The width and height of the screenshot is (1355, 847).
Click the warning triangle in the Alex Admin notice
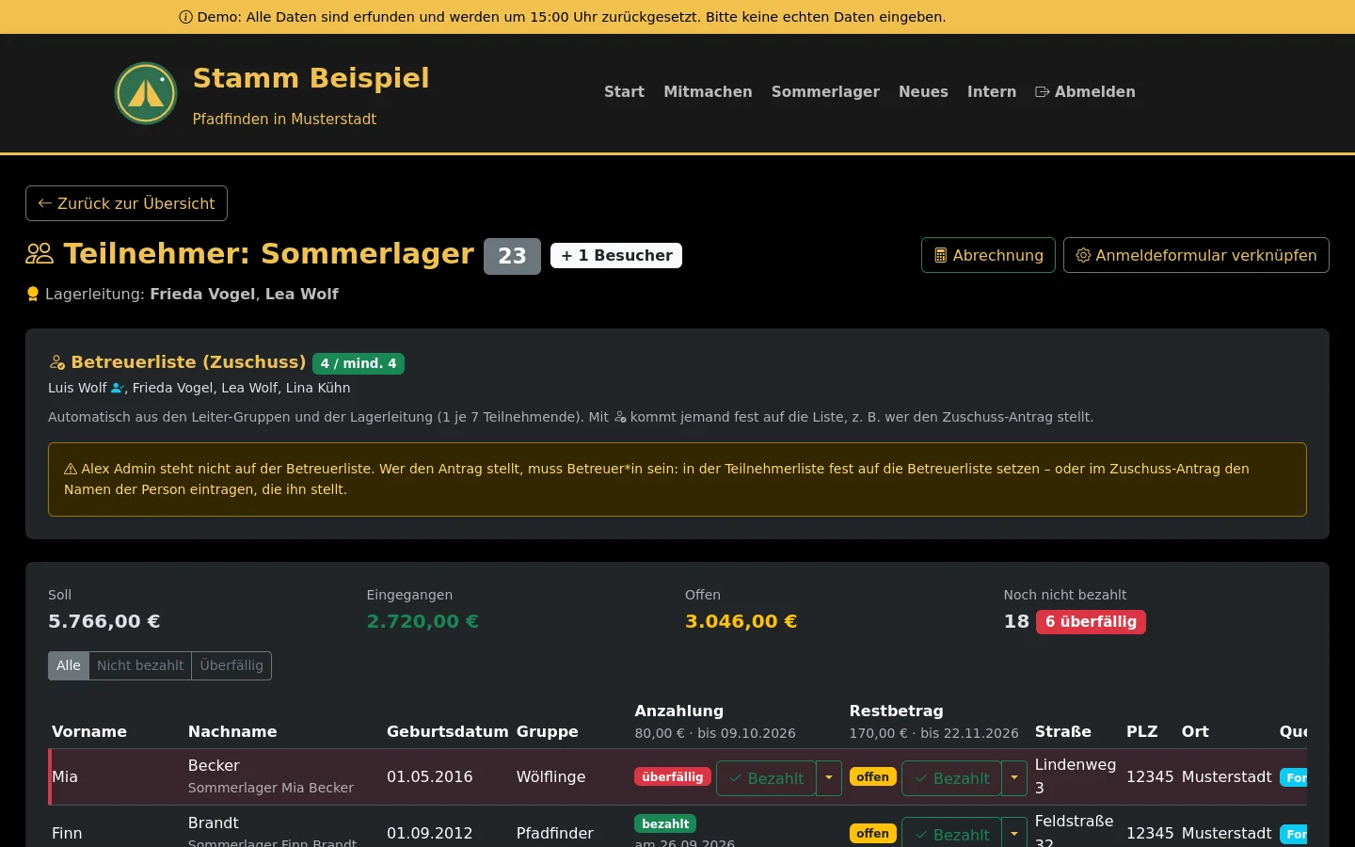click(x=71, y=469)
